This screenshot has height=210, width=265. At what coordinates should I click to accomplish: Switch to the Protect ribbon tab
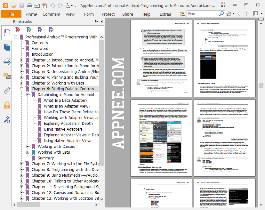pos(108,14)
